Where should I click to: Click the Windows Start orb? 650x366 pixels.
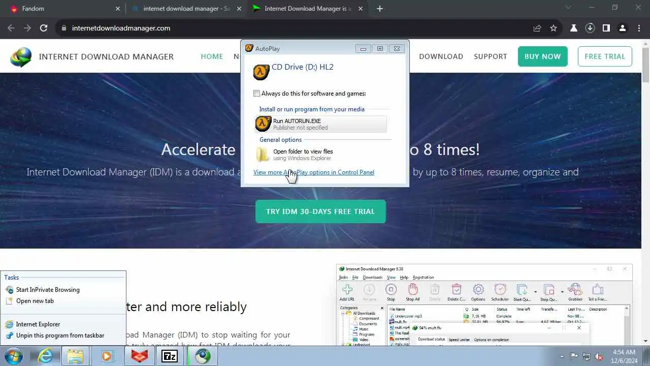pyautogui.click(x=14, y=356)
